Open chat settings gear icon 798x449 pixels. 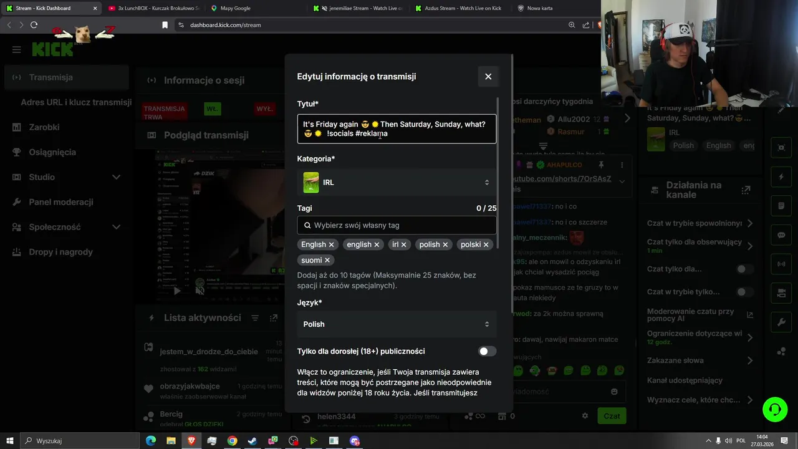point(585,416)
